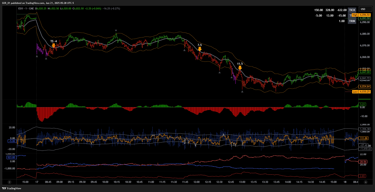Click the orange arrow labeled TS -4
375x192 pixels.
pos(54,45)
